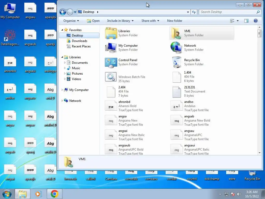265x199 pixels.
Task: Toggle the preview pane button
Action: 246,21
